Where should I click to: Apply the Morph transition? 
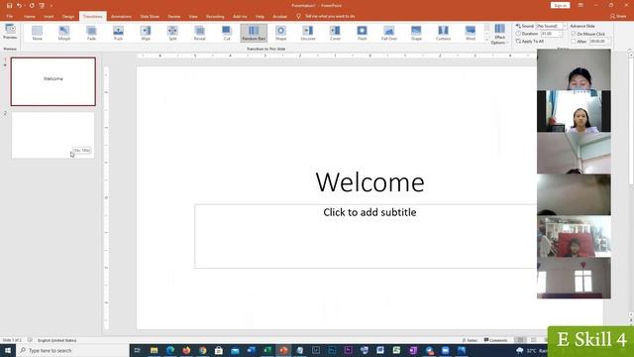click(64, 33)
